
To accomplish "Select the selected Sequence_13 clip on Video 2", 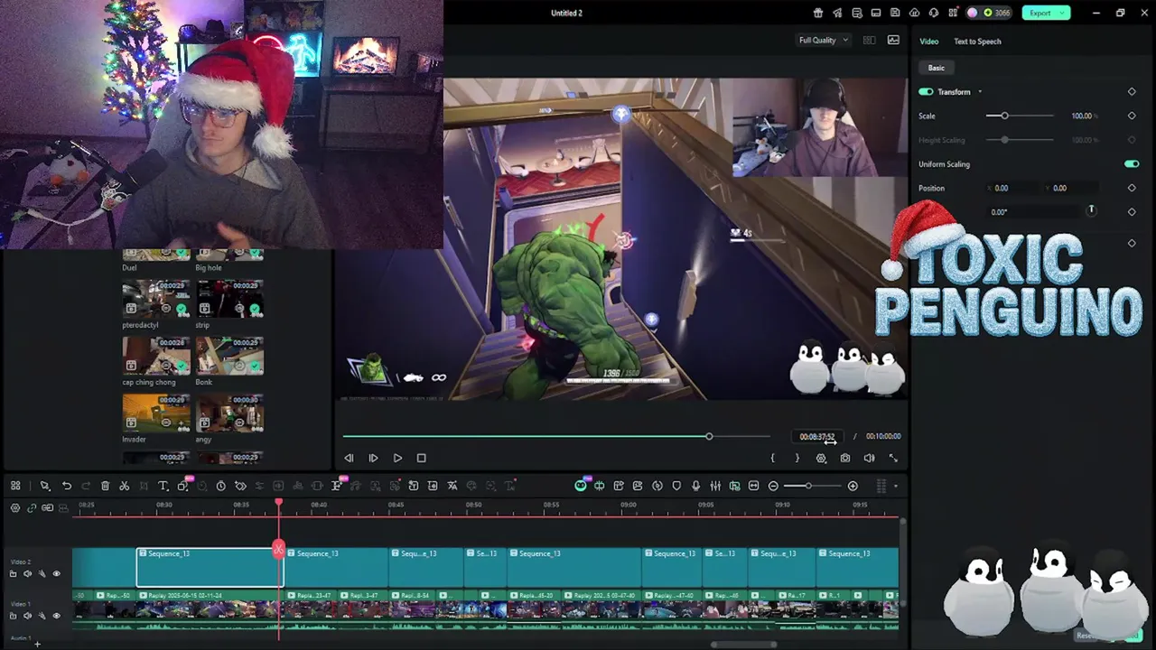I will pyautogui.click(x=210, y=568).
